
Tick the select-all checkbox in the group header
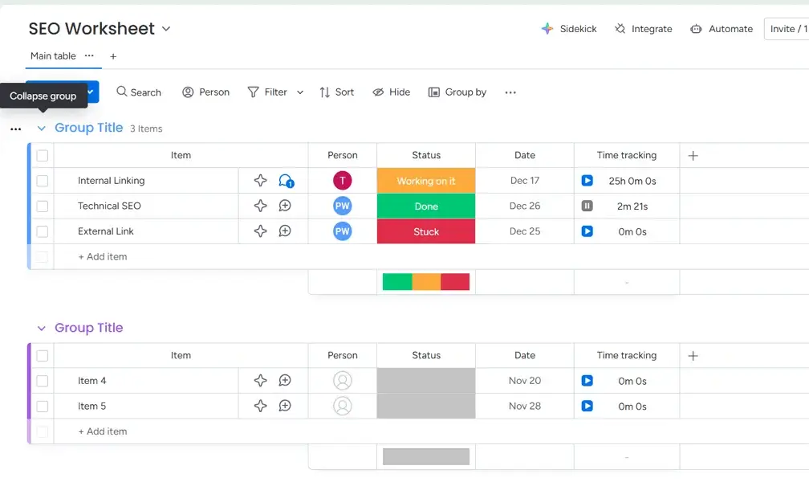point(43,155)
